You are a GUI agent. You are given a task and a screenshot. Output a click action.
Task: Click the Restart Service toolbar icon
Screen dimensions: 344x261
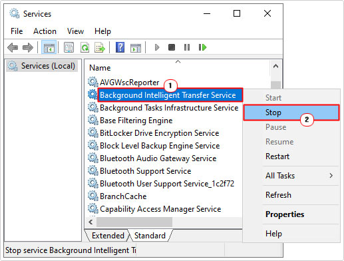coord(202,47)
